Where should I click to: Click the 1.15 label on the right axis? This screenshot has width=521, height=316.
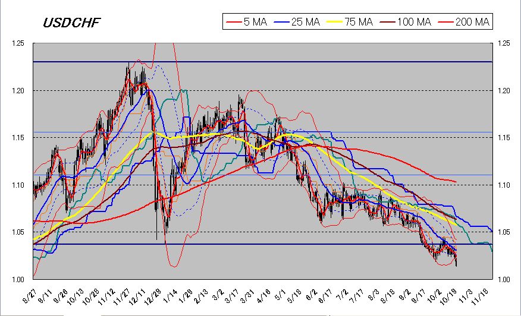(503, 137)
